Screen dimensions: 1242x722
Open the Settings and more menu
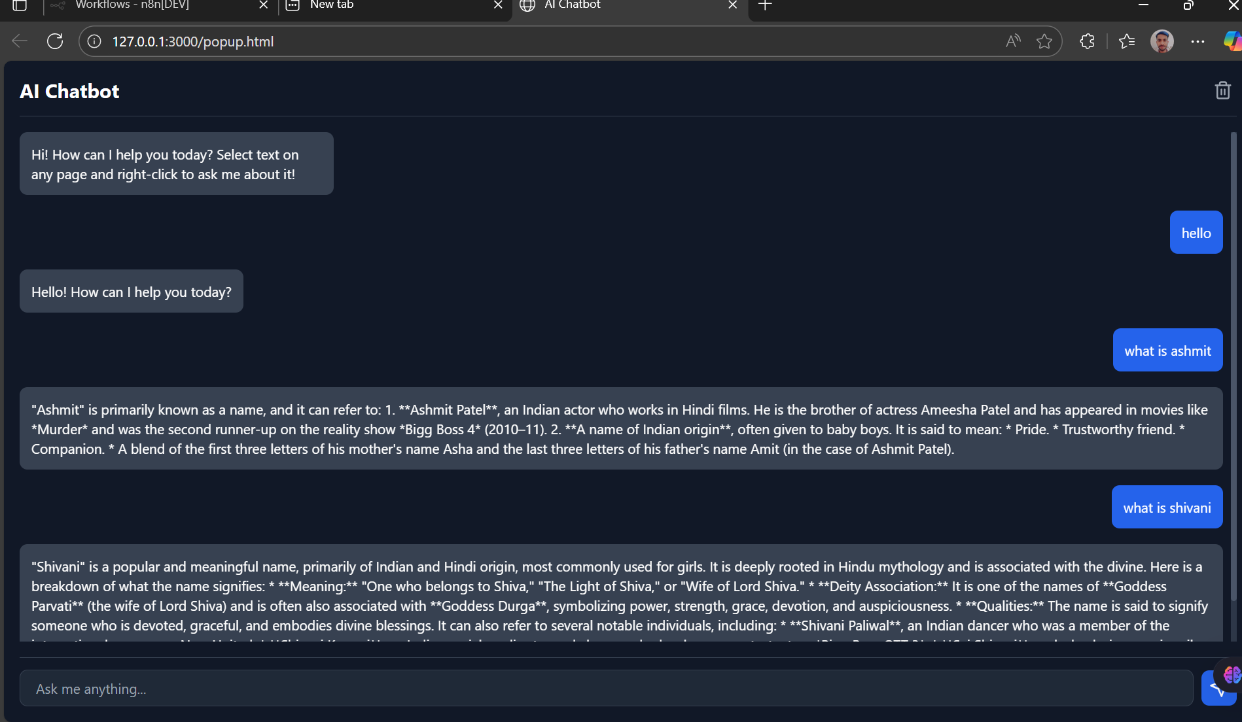coord(1198,41)
